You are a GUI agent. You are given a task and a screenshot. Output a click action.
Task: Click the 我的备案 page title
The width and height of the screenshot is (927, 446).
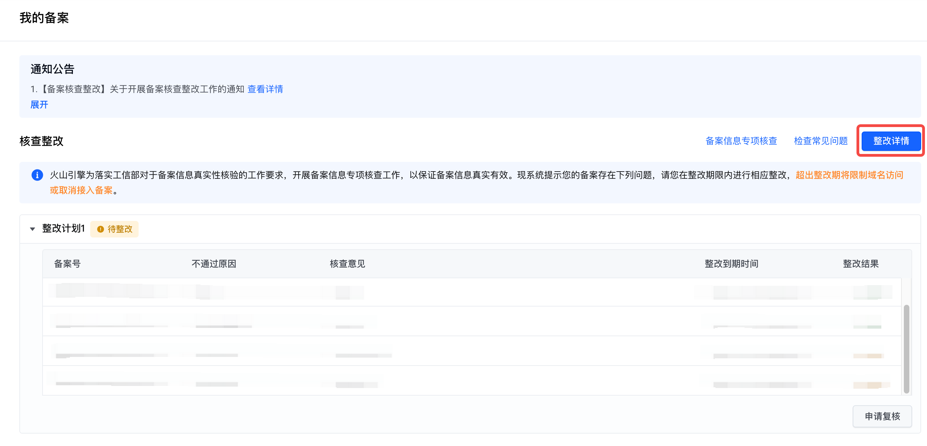[44, 18]
